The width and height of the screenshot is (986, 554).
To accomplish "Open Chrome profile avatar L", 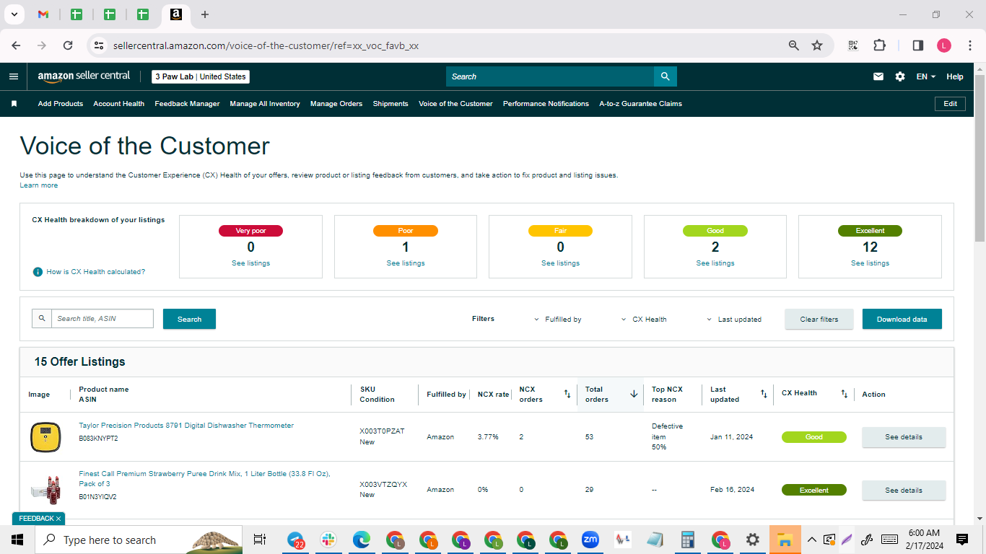I will pyautogui.click(x=944, y=45).
